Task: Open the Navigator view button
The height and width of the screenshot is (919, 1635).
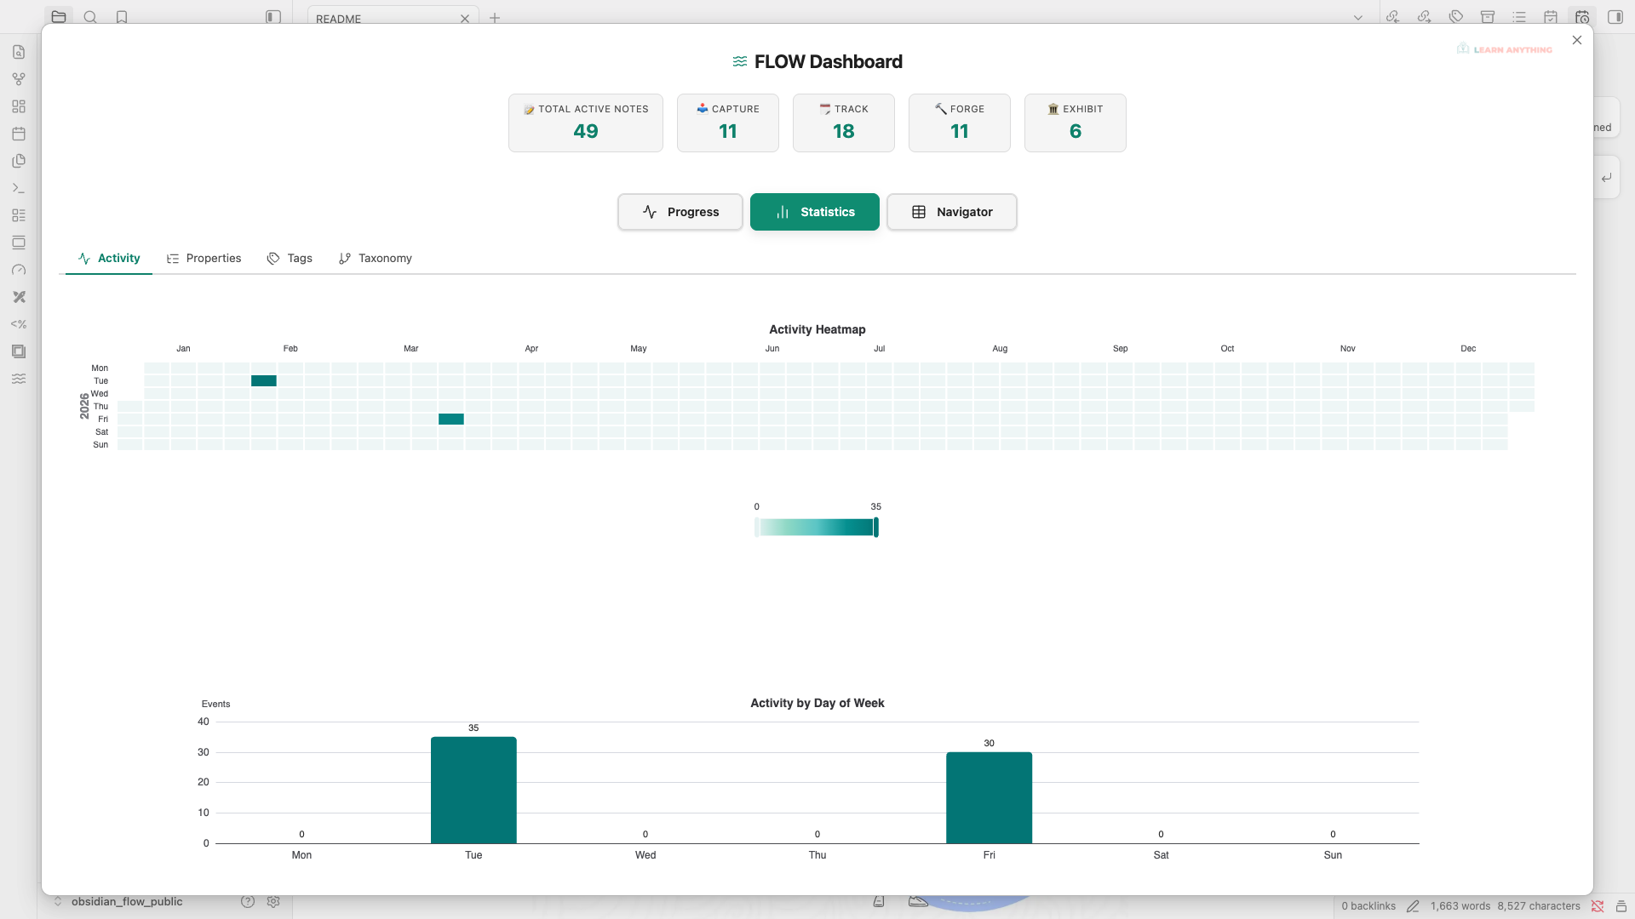Action: click(951, 212)
